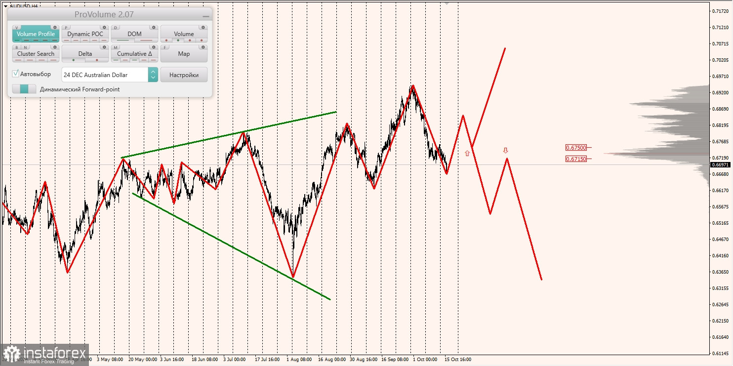Click the M hotkey tag on Cumulative Δ
Screen dimensions: 733x366
[x=116, y=47]
